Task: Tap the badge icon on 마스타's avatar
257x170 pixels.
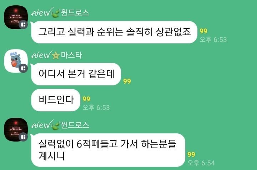Action: click(23, 68)
